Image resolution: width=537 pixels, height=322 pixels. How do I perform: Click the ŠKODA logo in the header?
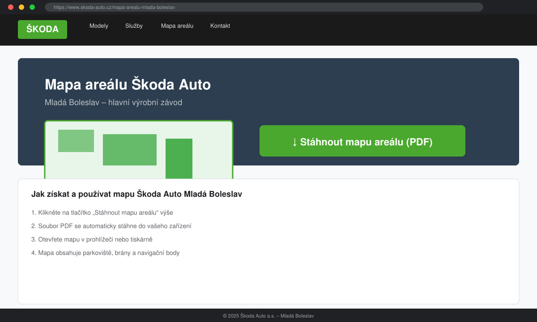point(43,30)
